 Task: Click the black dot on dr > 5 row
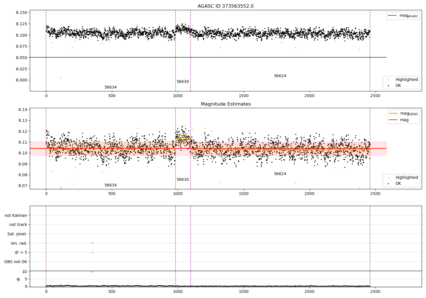tap(92, 252)
